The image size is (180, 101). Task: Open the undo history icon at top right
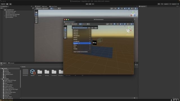(159, 4)
